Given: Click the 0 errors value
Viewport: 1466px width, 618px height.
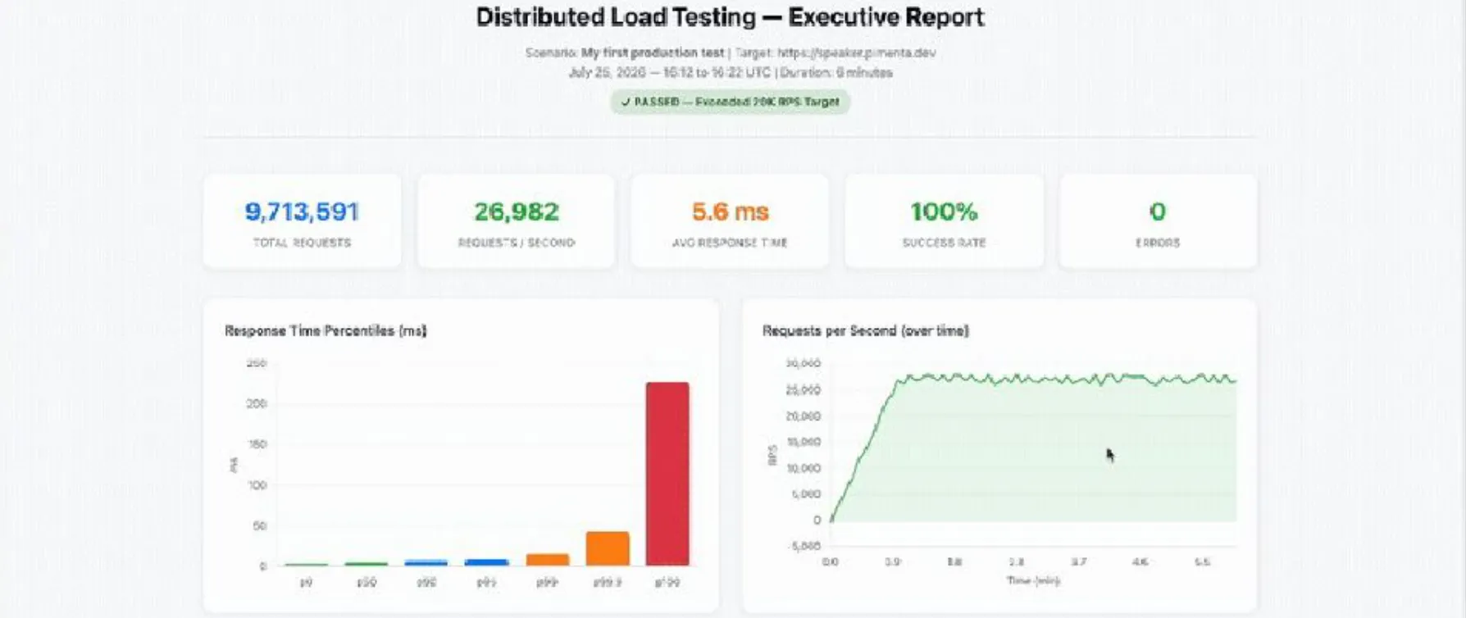Looking at the screenshot, I should 1158,211.
